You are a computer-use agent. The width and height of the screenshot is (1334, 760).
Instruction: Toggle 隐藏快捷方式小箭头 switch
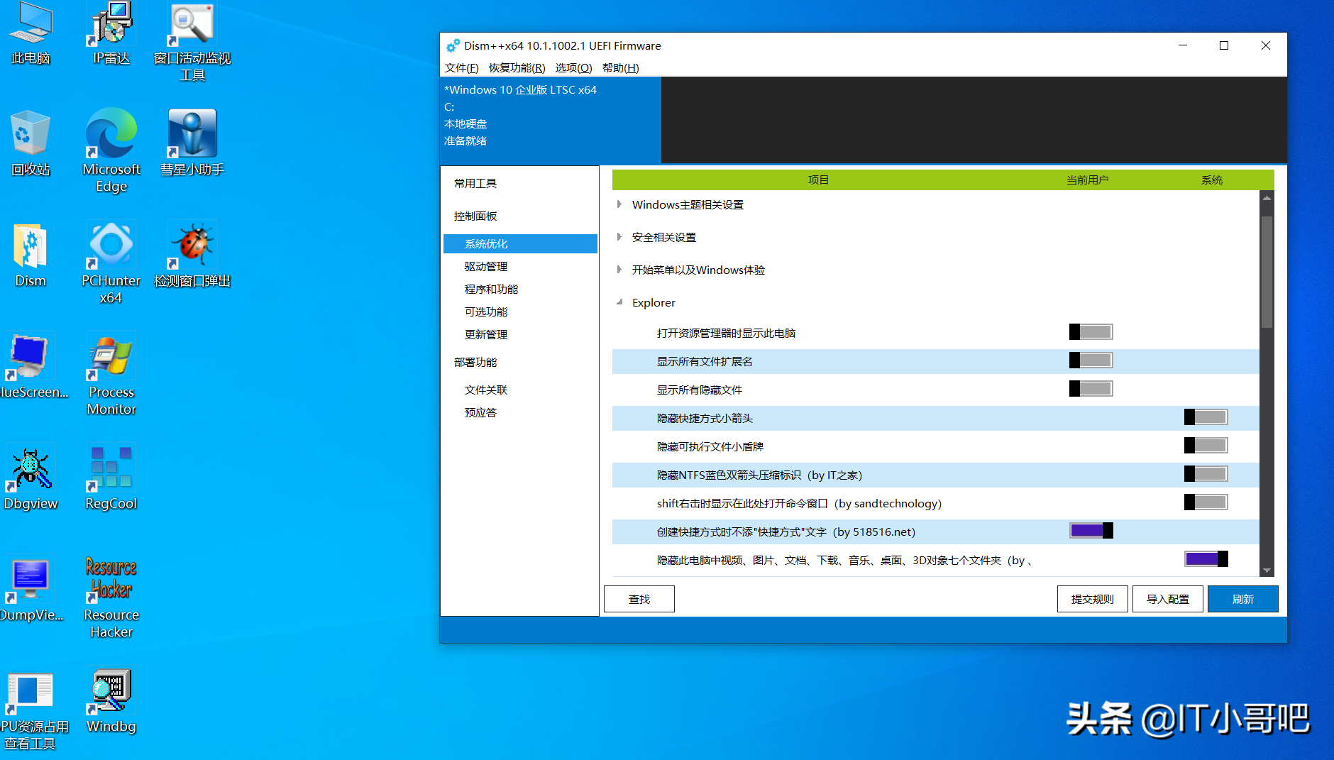pos(1206,417)
